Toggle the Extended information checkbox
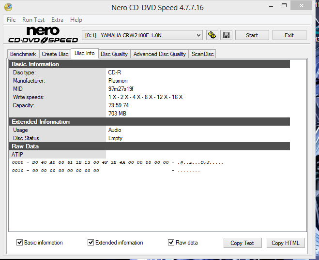 (91, 242)
